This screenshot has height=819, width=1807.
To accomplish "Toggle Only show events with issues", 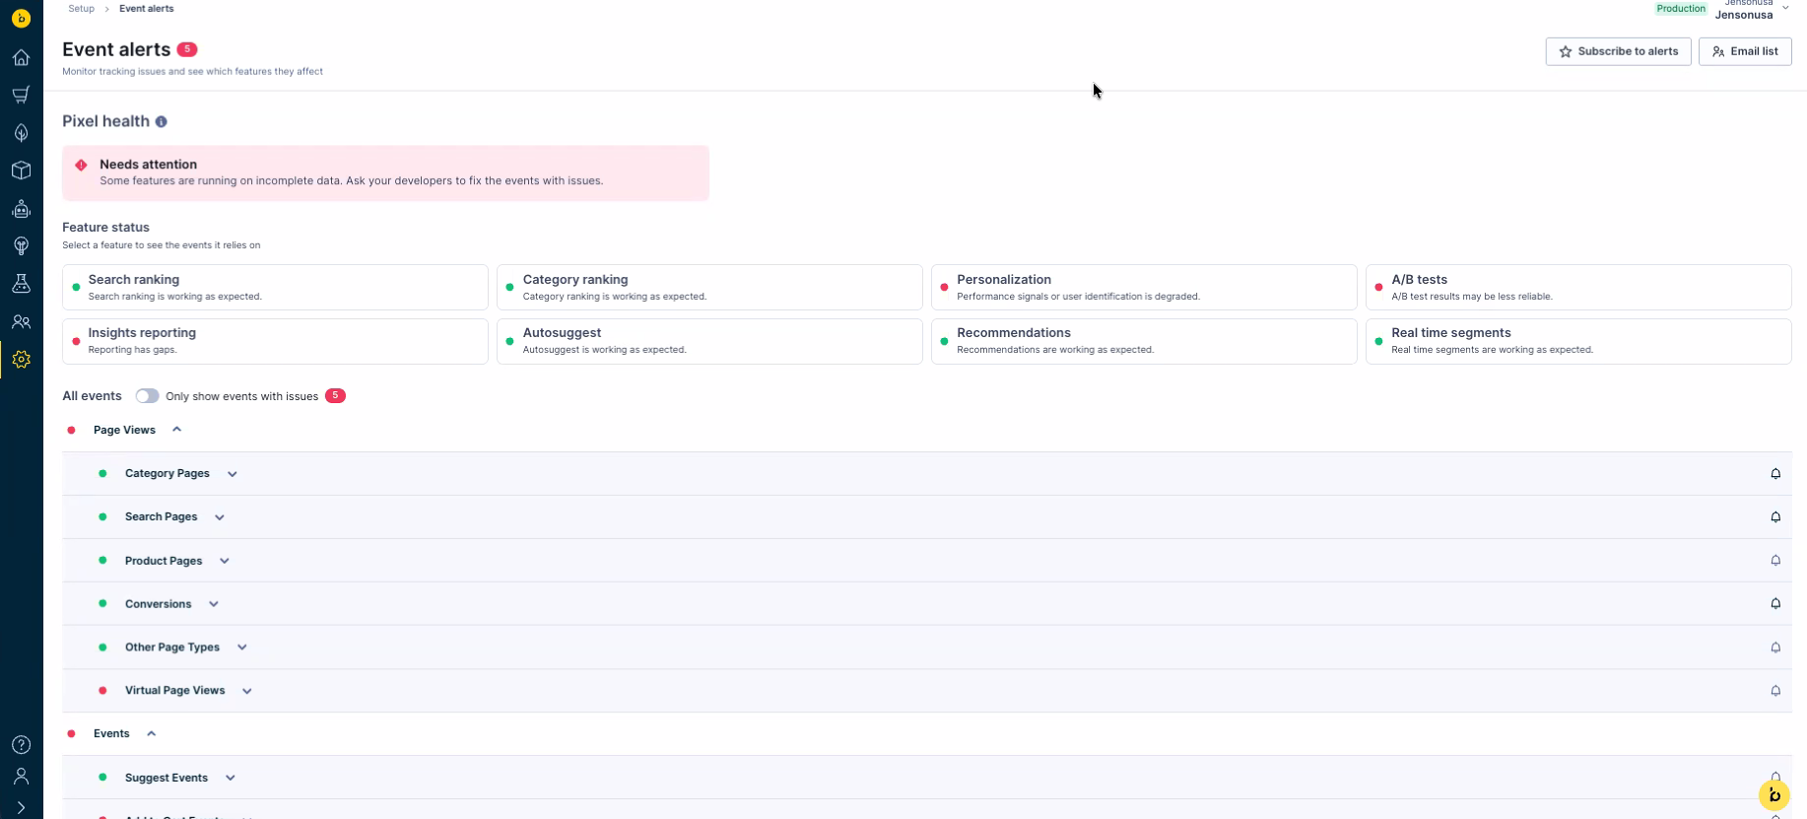I will coord(147,396).
